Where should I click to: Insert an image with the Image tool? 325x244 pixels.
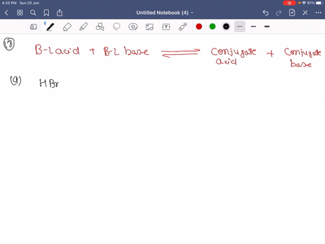coord(150,27)
